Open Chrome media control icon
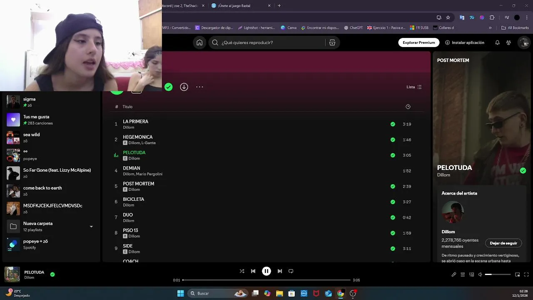533x300 pixels. pyautogui.click(x=507, y=17)
